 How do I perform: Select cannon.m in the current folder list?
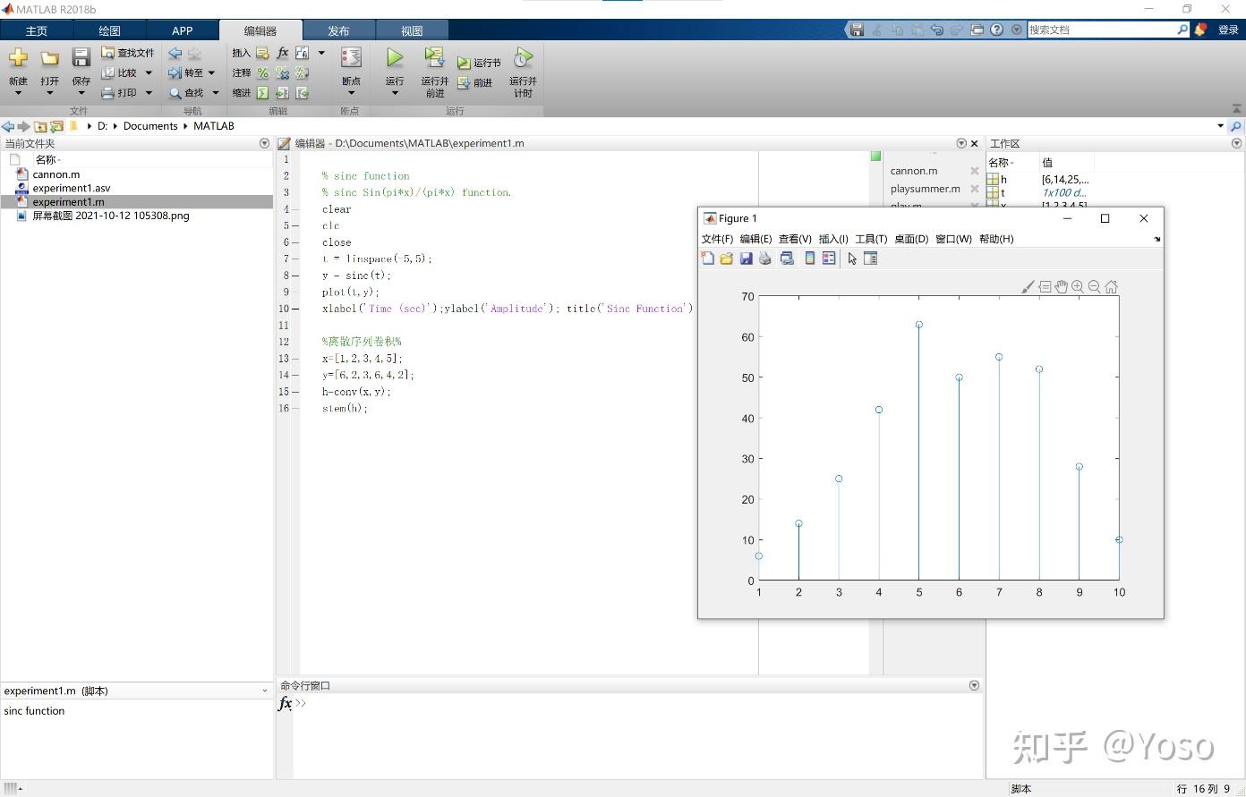[x=55, y=174]
